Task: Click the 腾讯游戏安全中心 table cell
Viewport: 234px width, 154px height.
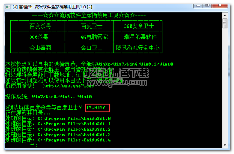Action: pos(138,47)
